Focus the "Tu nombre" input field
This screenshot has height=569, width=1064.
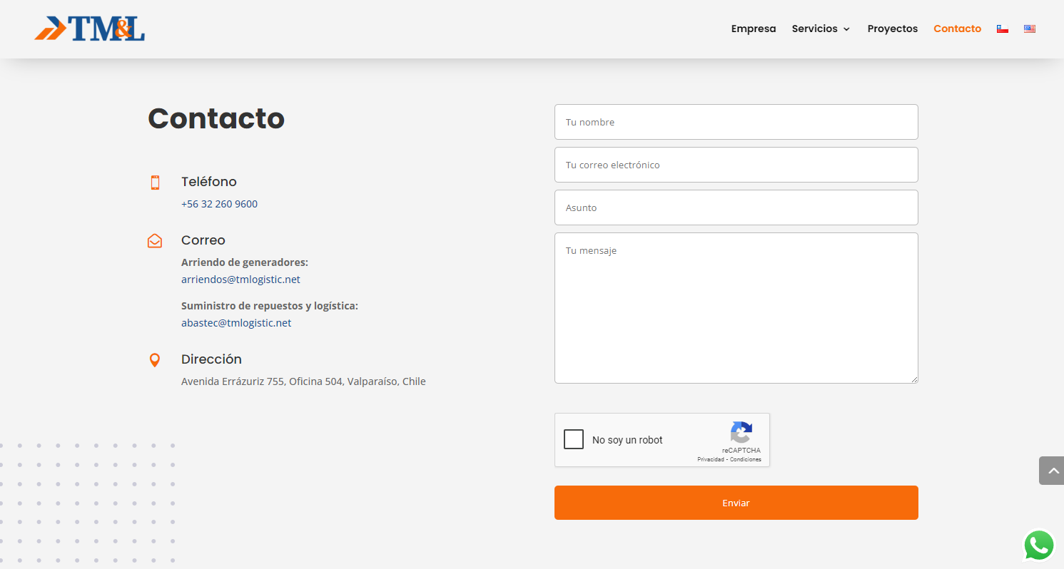736,122
